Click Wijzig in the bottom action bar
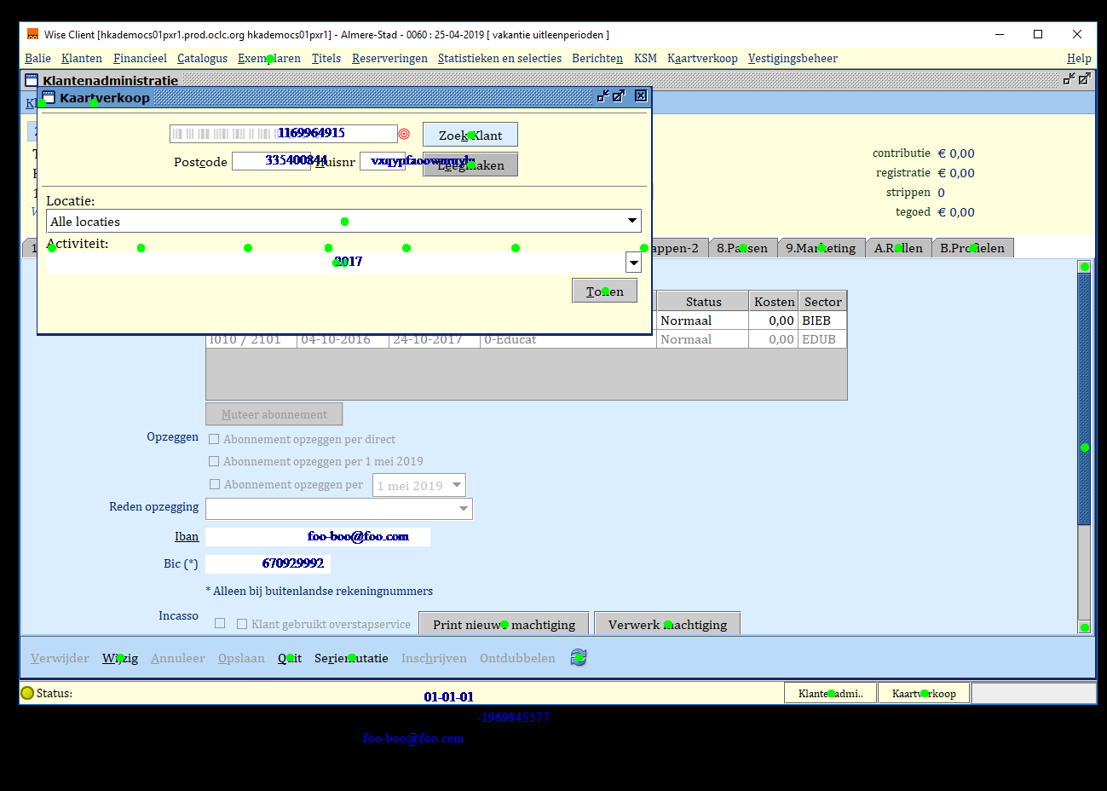The height and width of the screenshot is (791, 1107). pos(120,658)
